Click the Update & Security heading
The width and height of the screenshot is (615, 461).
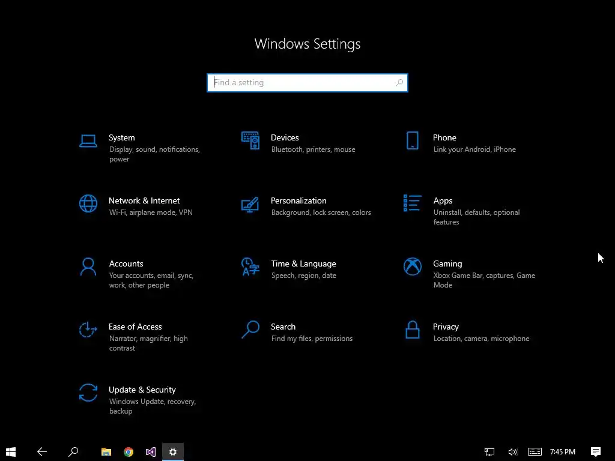[x=142, y=390]
